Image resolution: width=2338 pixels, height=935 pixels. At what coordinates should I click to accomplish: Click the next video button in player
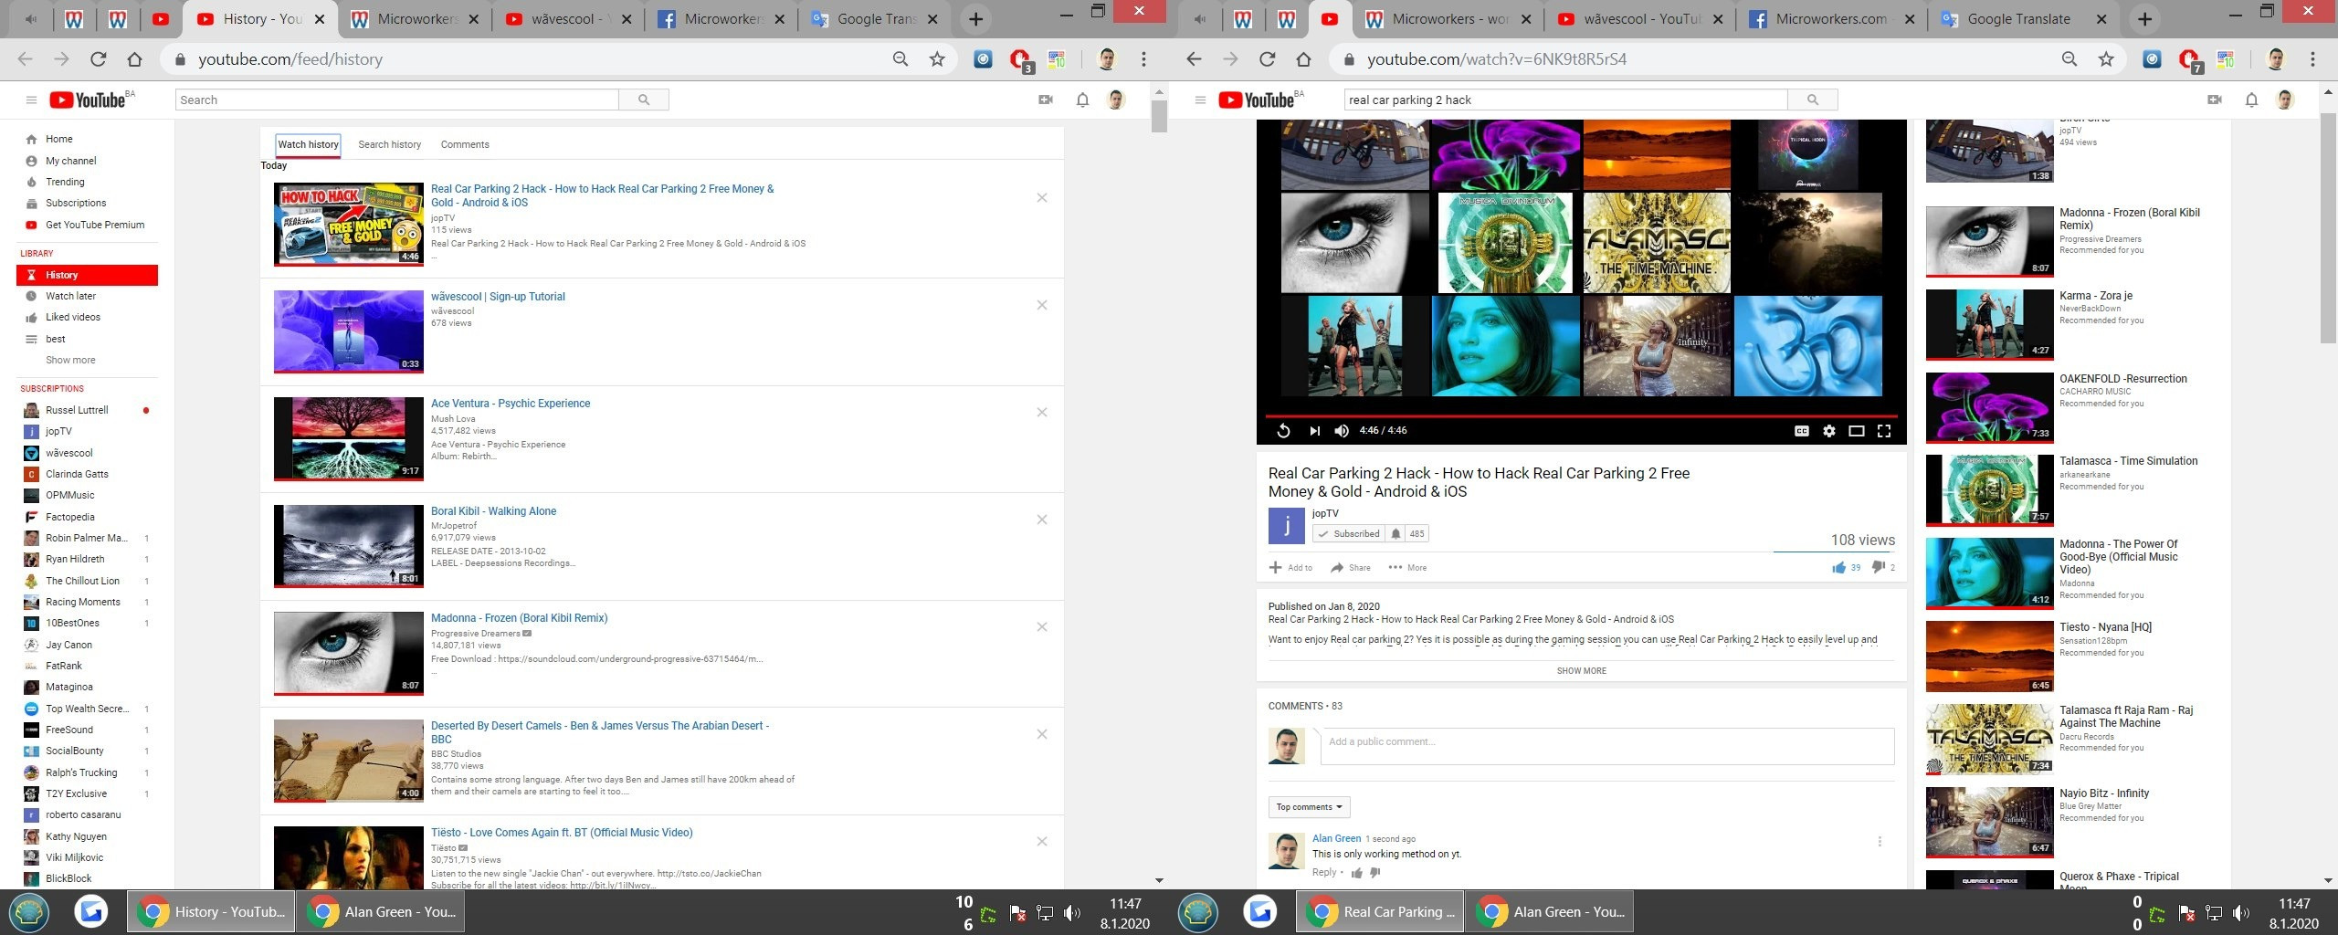pos(1314,431)
